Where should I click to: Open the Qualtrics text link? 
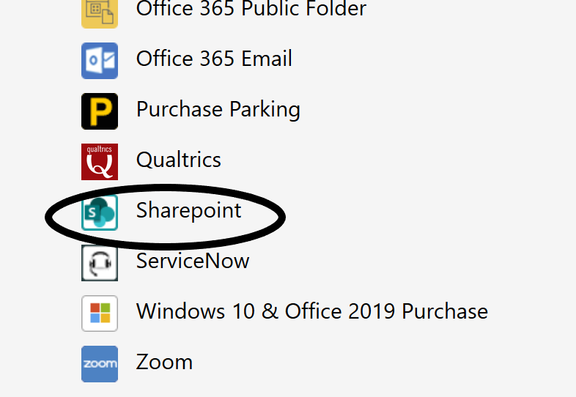pos(178,160)
